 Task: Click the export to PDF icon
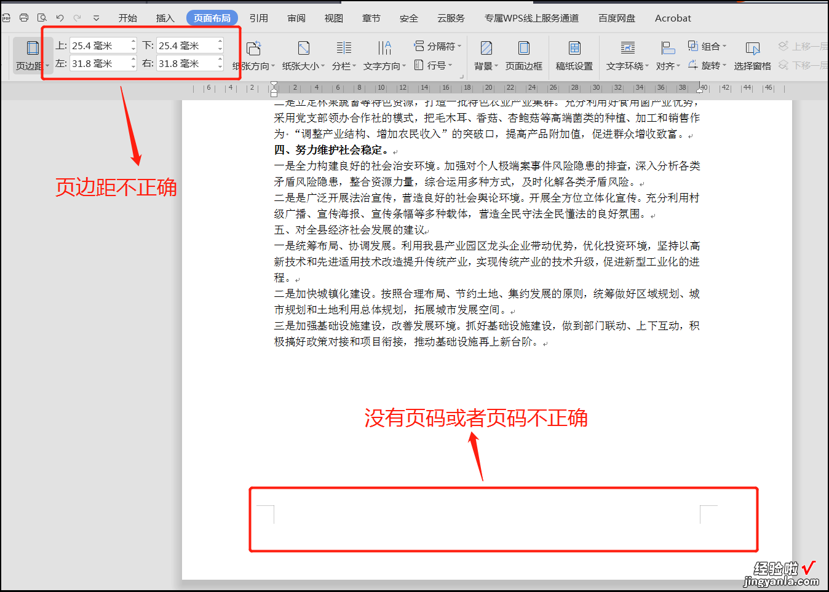coord(7,18)
